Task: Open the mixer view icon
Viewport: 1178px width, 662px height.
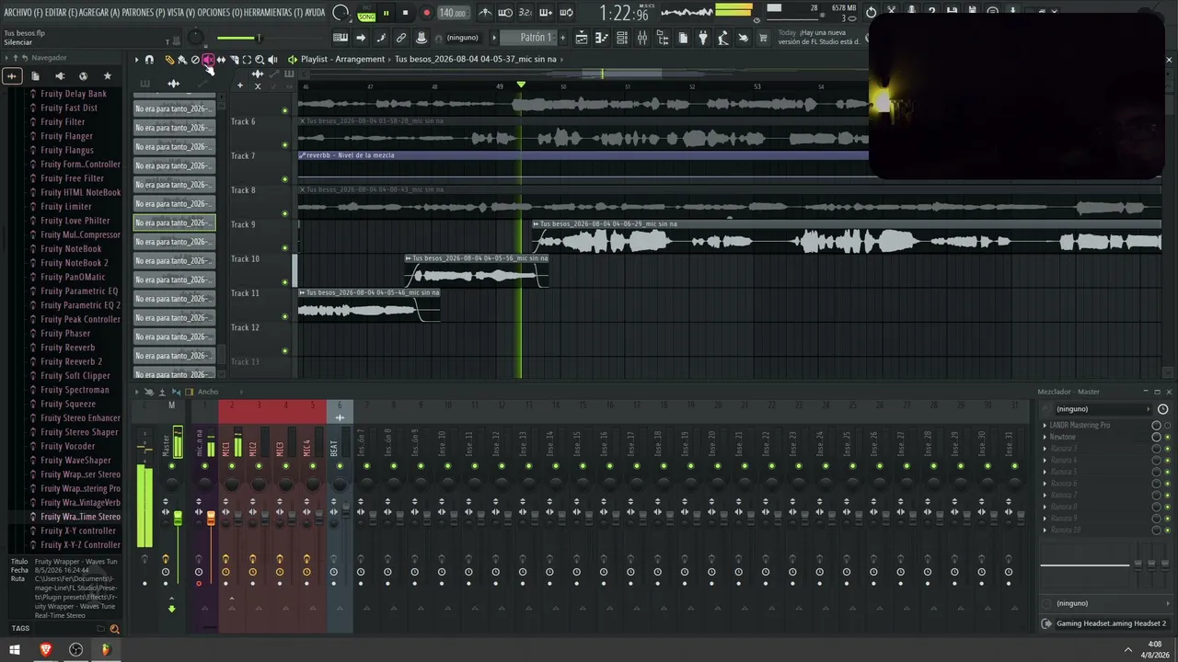Action: [x=642, y=38]
